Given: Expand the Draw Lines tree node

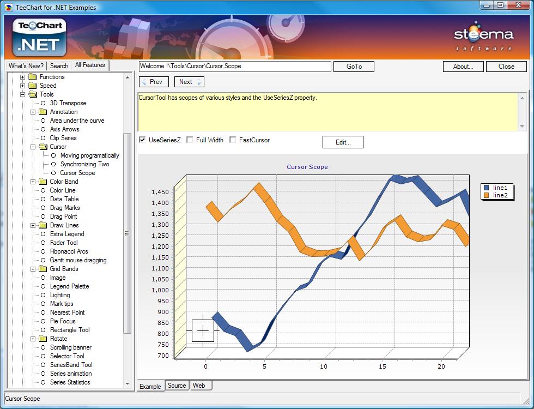Looking at the screenshot, I should click(x=33, y=225).
